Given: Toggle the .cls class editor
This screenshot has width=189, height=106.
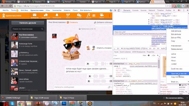Looking at the screenshot, I should tap(153, 55).
